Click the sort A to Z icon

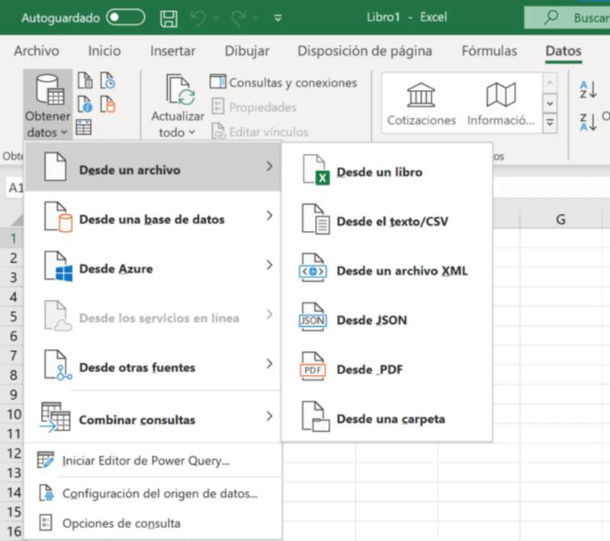[588, 89]
